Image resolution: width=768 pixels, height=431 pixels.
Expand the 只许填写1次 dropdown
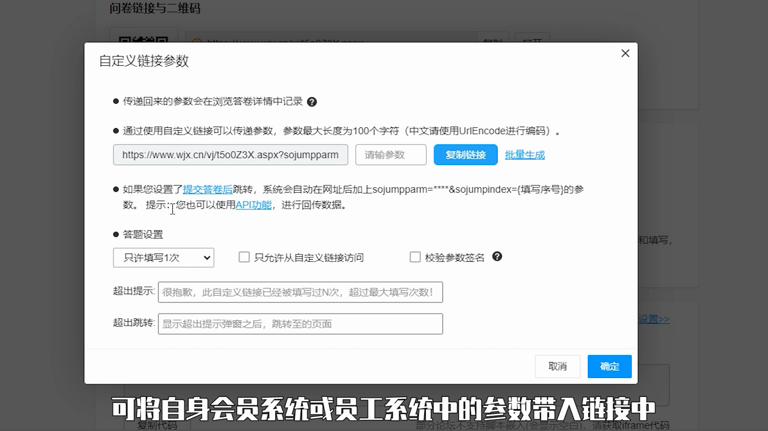(x=164, y=258)
